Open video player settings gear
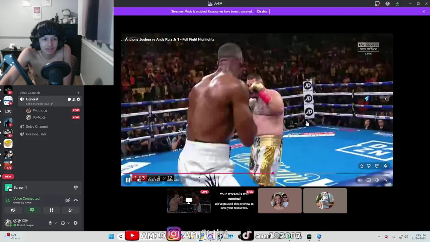 point(377,180)
